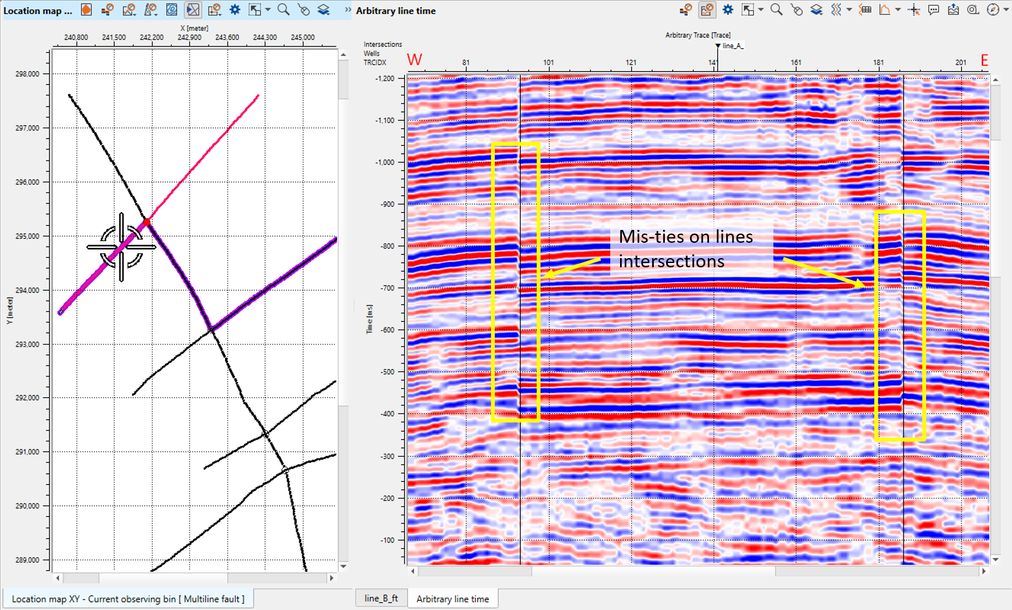Click the crosshair pointer tracking icon
The image size is (1012, 610).
point(914,10)
